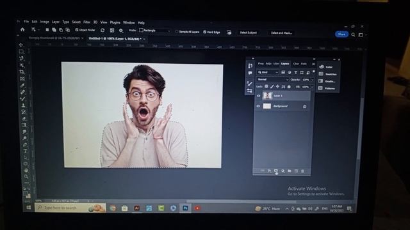Screen dimensions: 410x230
Task: Lock image pixels brush toggle
Action: 272,87
